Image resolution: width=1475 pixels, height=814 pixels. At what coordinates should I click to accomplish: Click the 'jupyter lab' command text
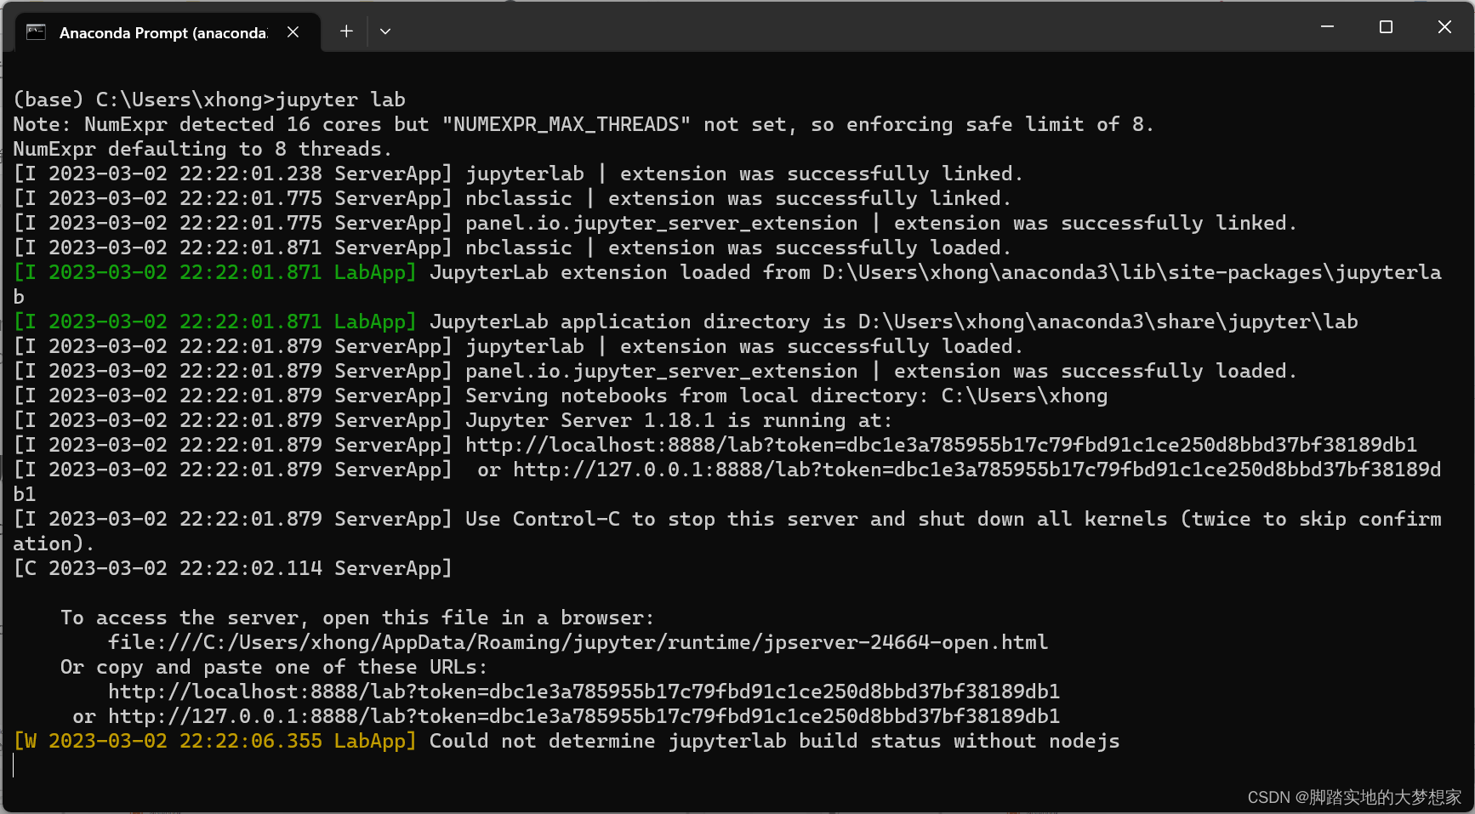(x=340, y=100)
